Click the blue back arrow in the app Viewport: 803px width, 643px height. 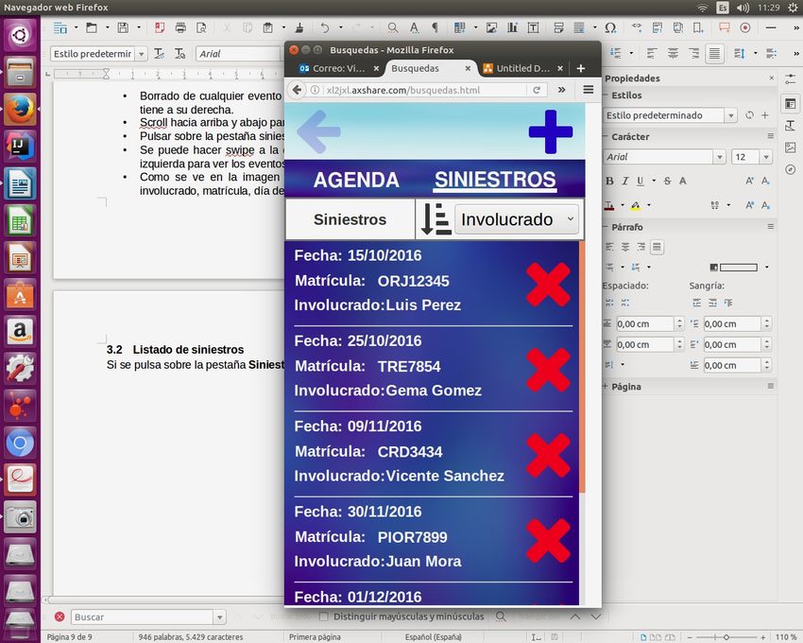click(318, 131)
